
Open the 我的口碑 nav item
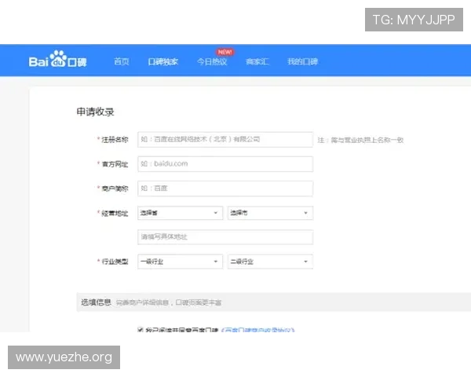[x=302, y=61]
